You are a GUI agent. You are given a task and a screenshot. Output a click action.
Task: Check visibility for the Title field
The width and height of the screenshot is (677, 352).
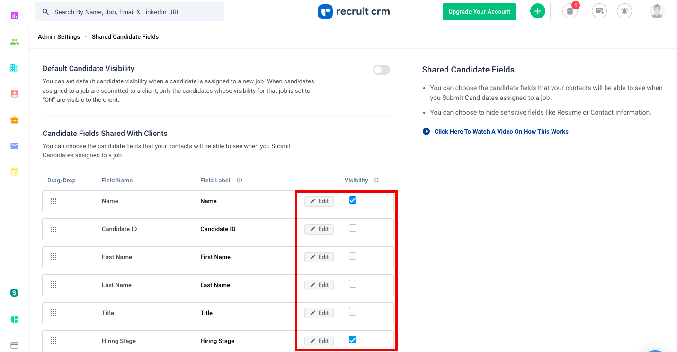(353, 312)
